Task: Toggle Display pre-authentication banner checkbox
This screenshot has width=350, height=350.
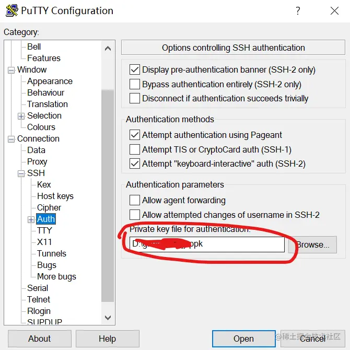Action: pyautogui.click(x=135, y=69)
